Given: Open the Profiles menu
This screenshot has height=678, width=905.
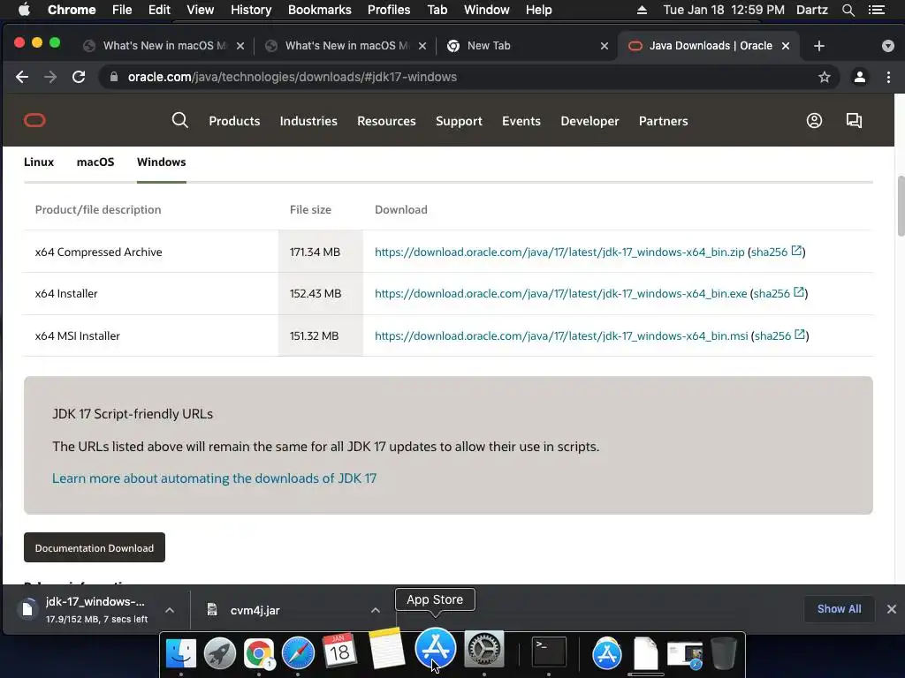Looking at the screenshot, I should [389, 10].
